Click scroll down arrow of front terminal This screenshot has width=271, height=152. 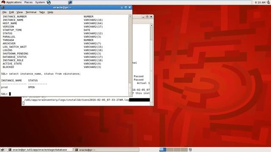[130, 94]
